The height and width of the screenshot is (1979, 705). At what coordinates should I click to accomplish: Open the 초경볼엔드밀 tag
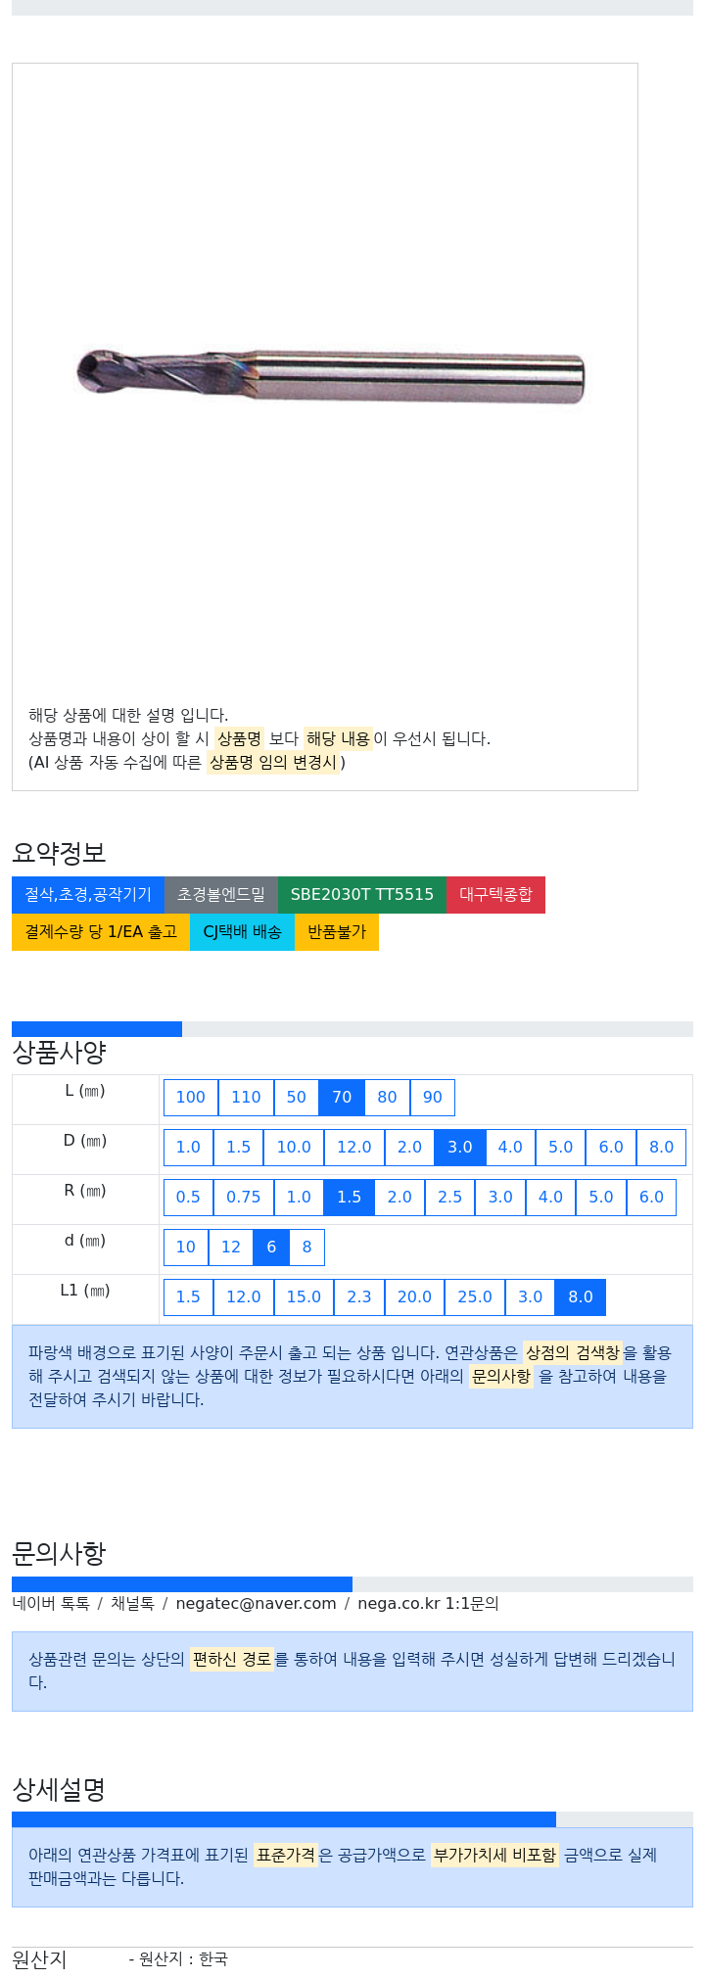pos(221,895)
